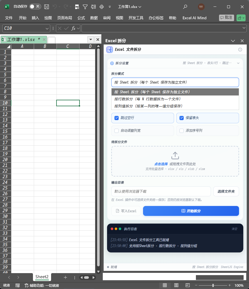Viewport: 249px width, 289px height.
Task: Check the 添加序号列 checkbox
Action: 182,131
